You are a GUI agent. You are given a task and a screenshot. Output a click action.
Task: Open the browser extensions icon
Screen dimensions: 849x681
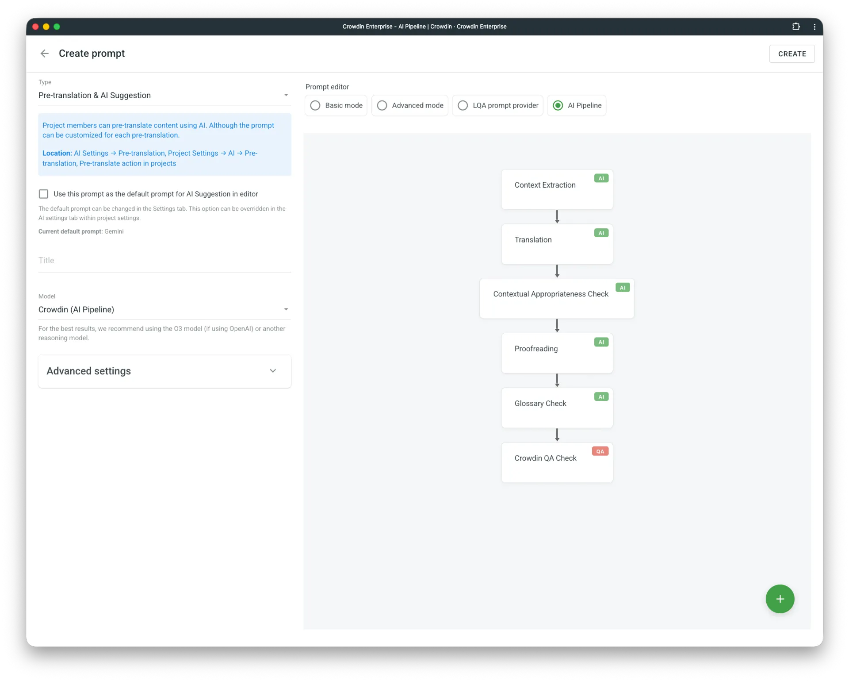796,27
